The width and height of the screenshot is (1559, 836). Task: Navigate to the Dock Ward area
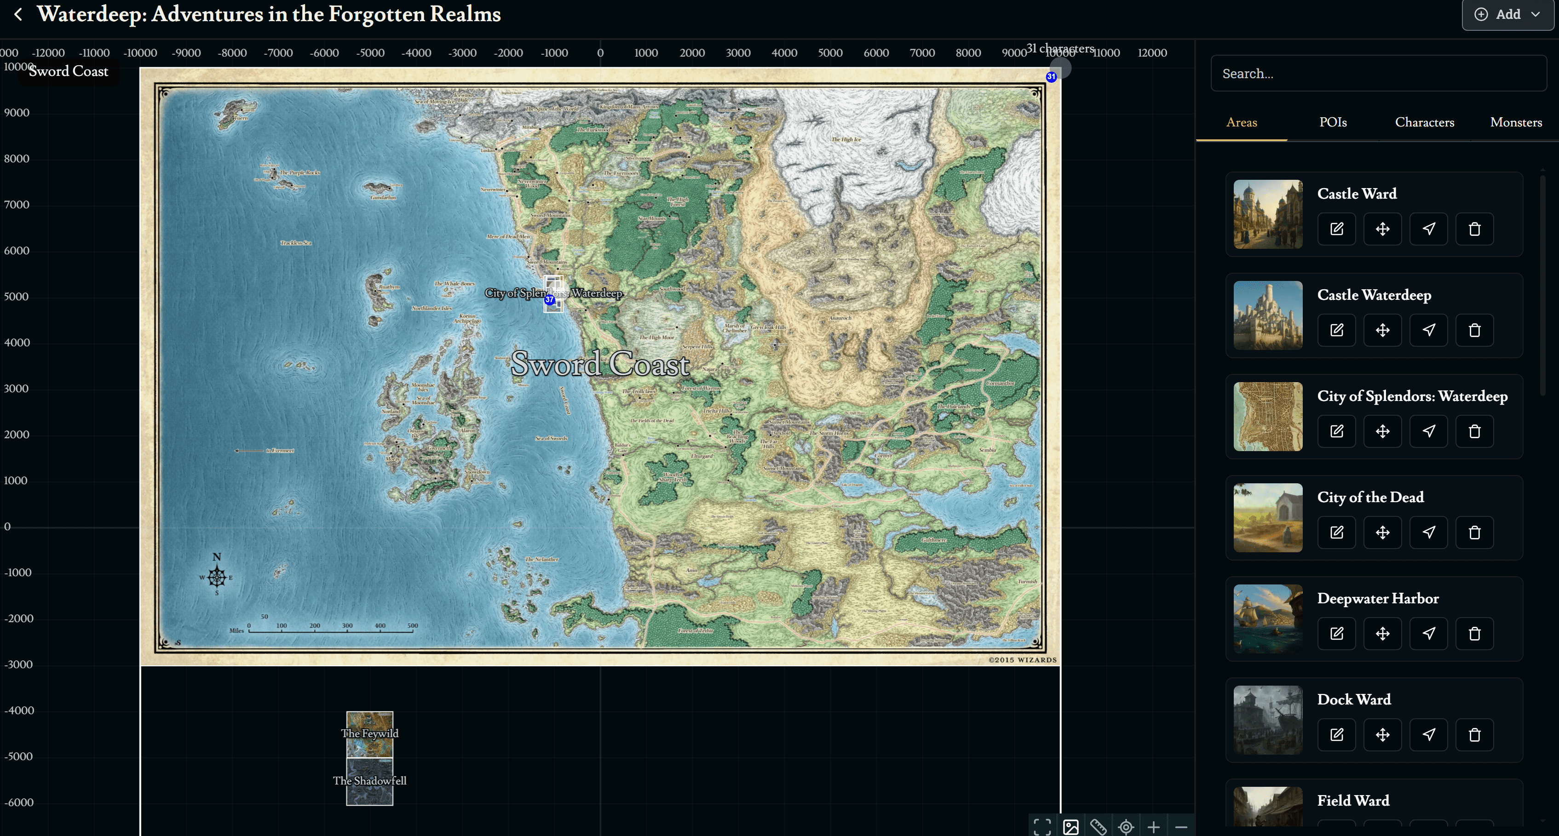tap(1429, 734)
